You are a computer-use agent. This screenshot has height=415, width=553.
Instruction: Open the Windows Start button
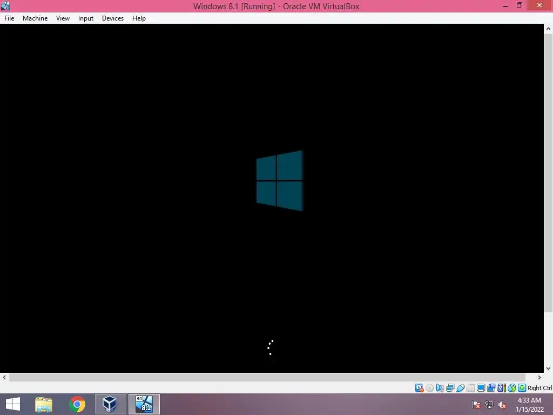tap(13, 404)
